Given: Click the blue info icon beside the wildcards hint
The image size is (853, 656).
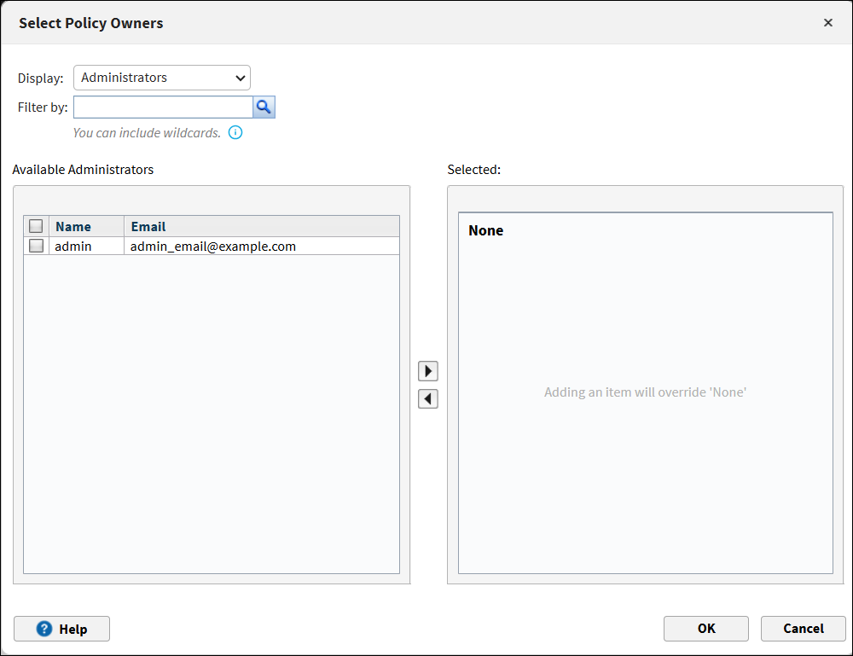Looking at the screenshot, I should tap(235, 132).
